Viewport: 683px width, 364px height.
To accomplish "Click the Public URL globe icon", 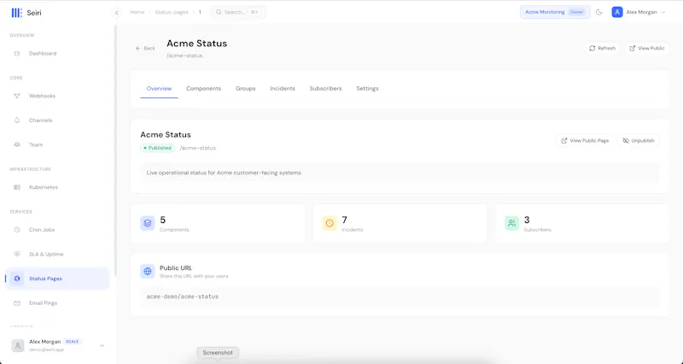I will (x=148, y=271).
